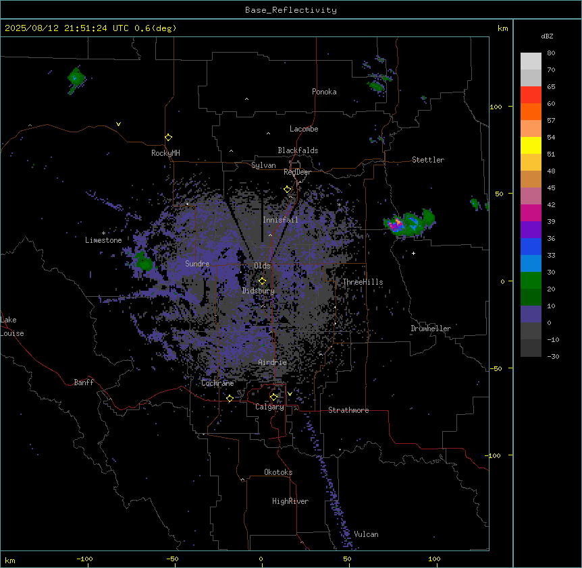This screenshot has width=582, height=568.
Task: Click the ThreeHills town label
Action: coord(363,282)
